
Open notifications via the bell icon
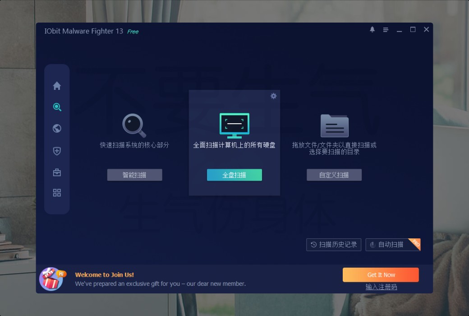pyautogui.click(x=372, y=29)
